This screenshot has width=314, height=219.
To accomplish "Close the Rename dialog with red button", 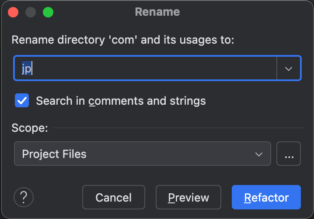I will point(13,12).
